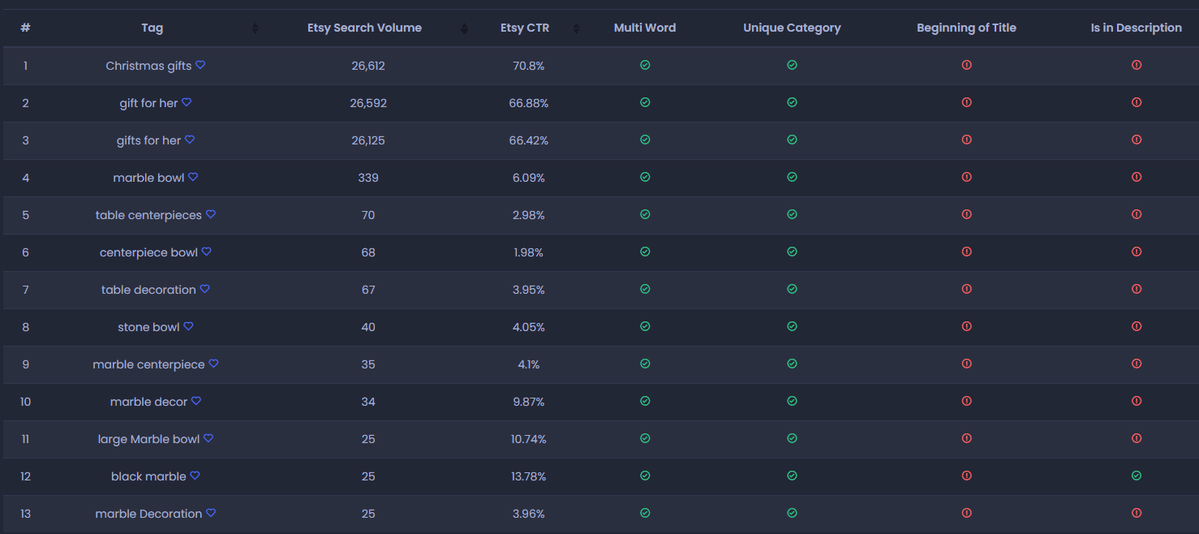The image size is (1199, 534).
Task: Click 'Etsy Search Volume' column header
Action: [364, 28]
